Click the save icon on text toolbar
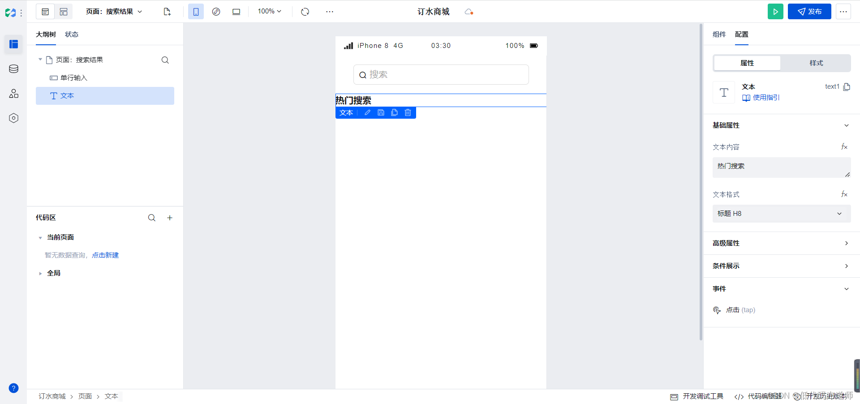Screen dimensions: 860x404 click(381, 113)
